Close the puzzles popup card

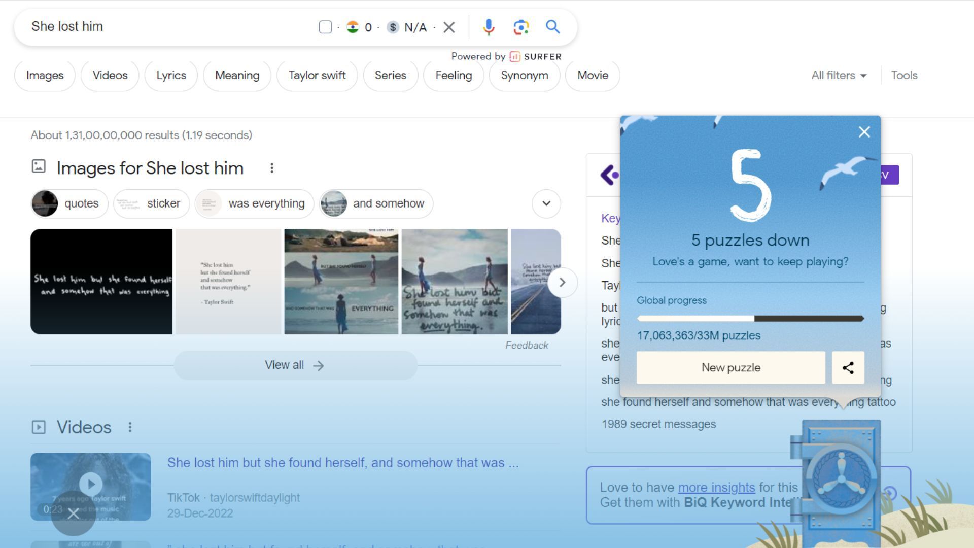[x=864, y=132]
